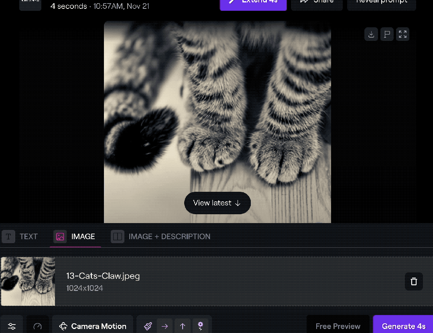
Task: Select the purple flower pin icon
Action: click(201, 326)
